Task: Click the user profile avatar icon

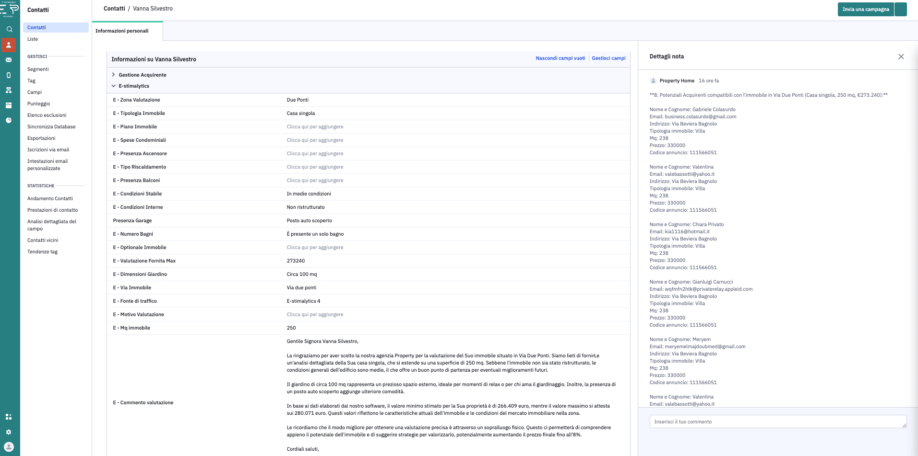Action: 9,447
